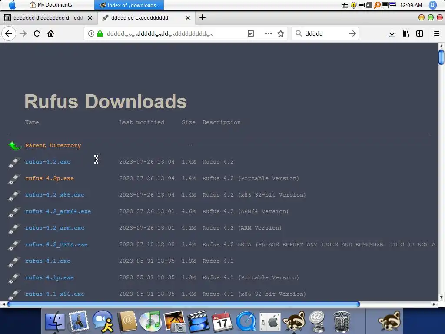Launch QuickTime Player from the dock
The width and height of the screenshot is (445, 334).
click(x=246, y=321)
